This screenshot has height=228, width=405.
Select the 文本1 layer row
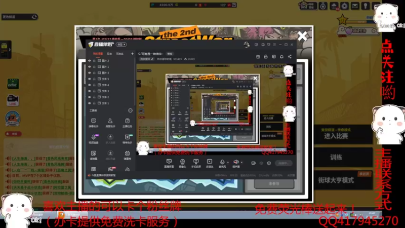coord(110,103)
